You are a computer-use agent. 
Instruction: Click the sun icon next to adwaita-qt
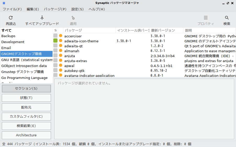tap(61, 45)
